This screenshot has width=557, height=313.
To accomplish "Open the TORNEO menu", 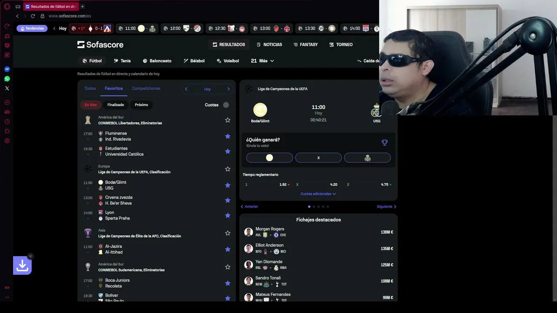I will (x=341, y=45).
